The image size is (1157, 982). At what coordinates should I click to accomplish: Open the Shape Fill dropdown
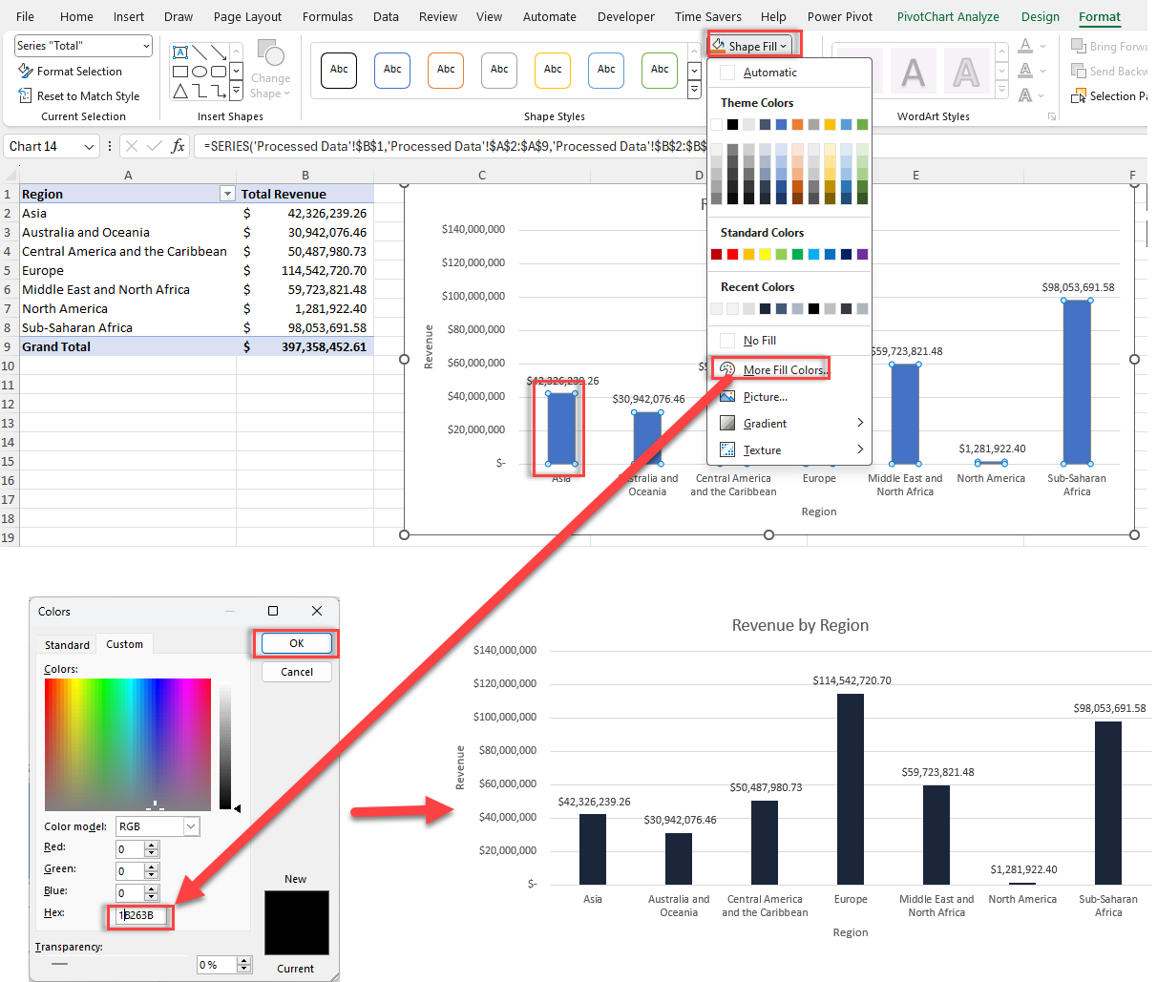coord(753,44)
